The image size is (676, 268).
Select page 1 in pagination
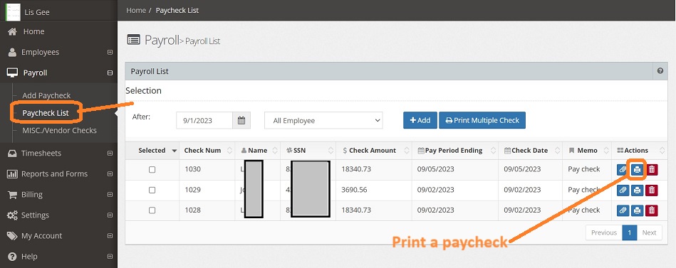pos(630,232)
